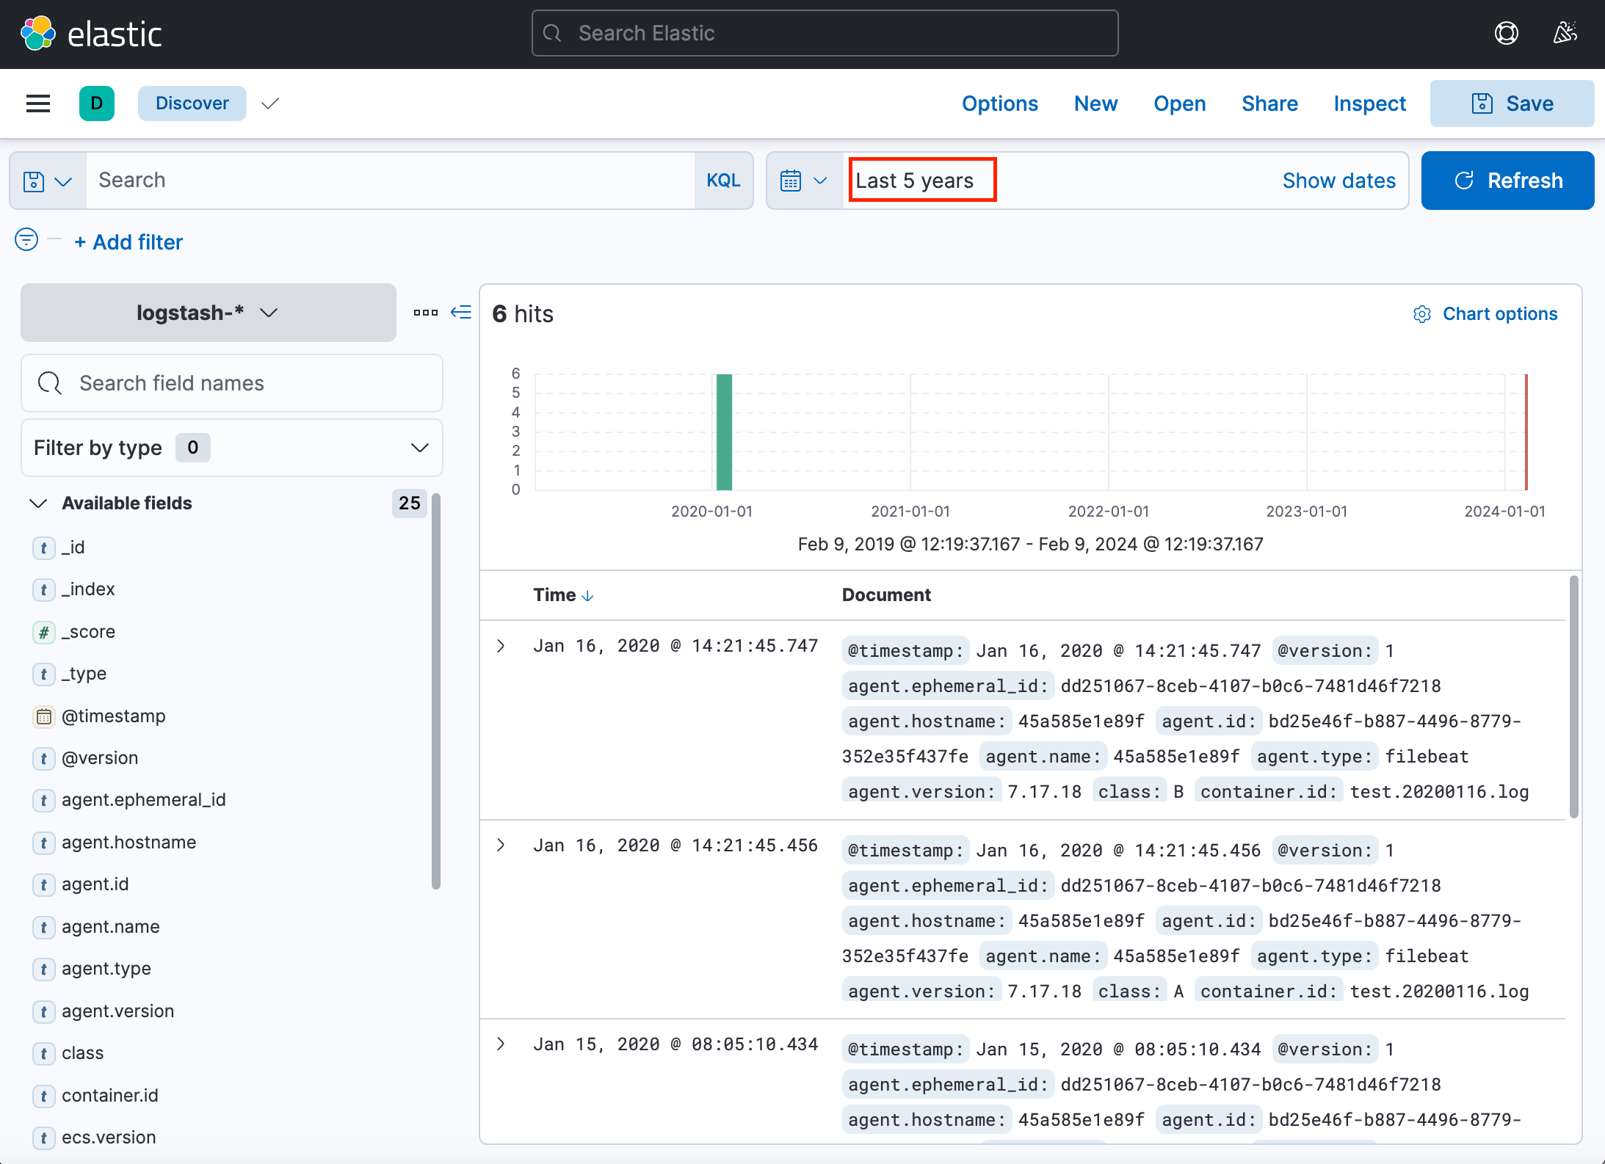Image resolution: width=1605 pixels, height=1164 pixels.
Task: Click the filter options circle icon
Action: click(x=26, y=239)
